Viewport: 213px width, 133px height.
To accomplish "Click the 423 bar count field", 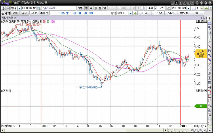I will [150, 8].
